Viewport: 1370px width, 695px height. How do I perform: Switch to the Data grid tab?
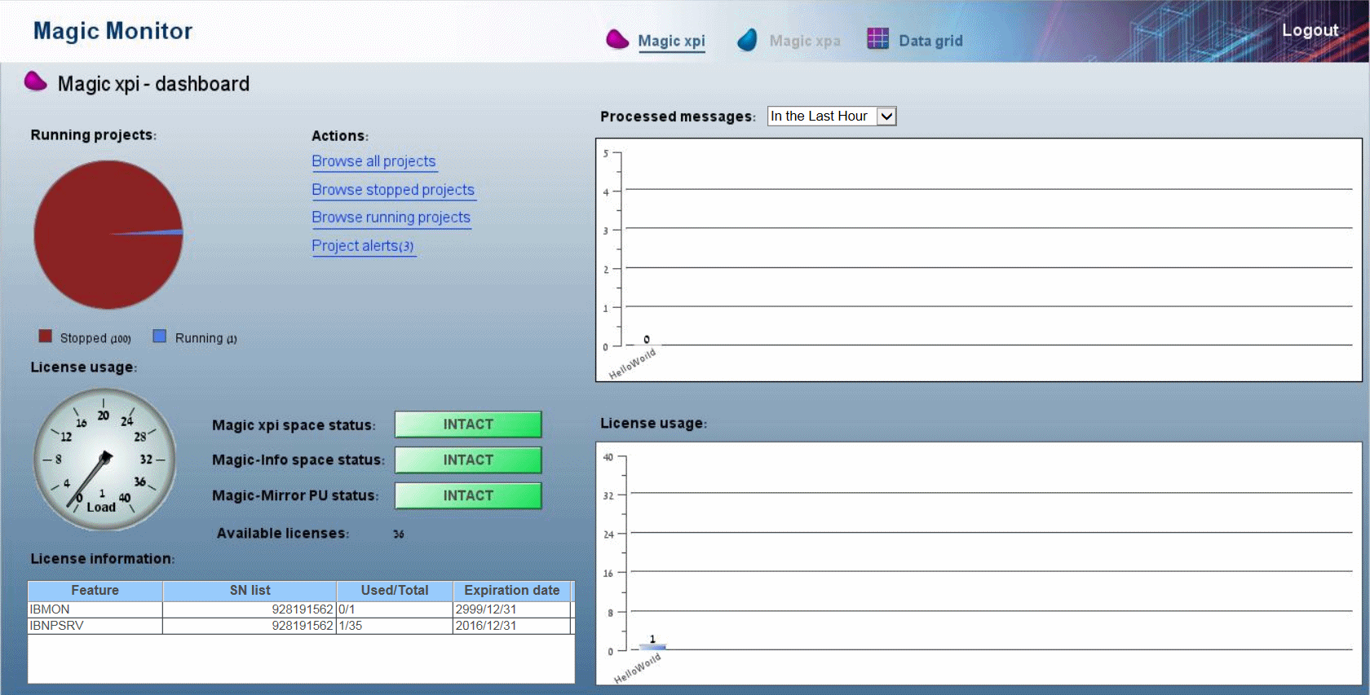(930, 41)
